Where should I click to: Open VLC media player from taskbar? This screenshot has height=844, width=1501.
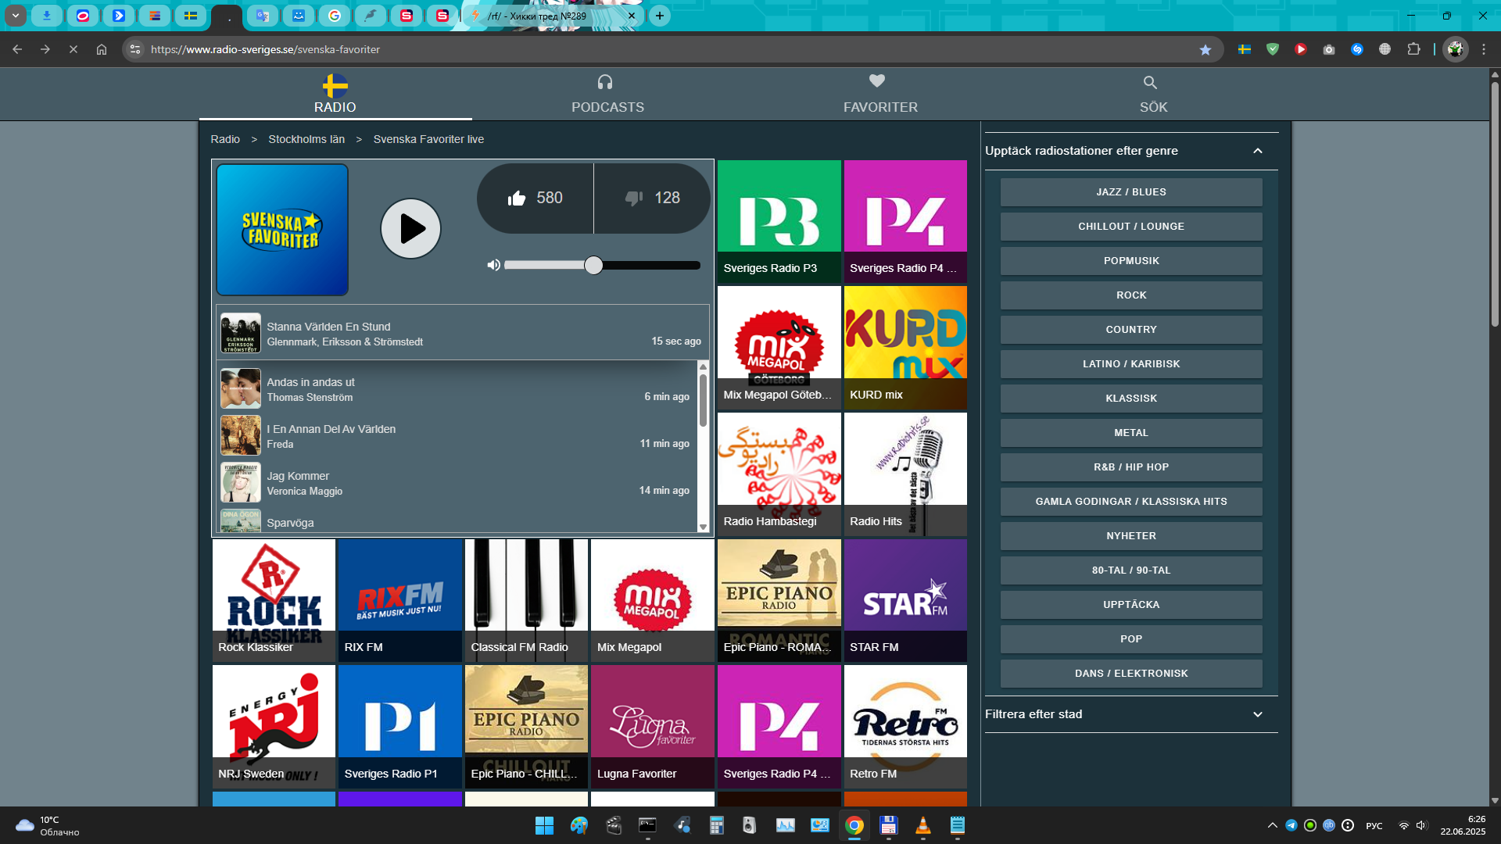[x=922, y=825]
